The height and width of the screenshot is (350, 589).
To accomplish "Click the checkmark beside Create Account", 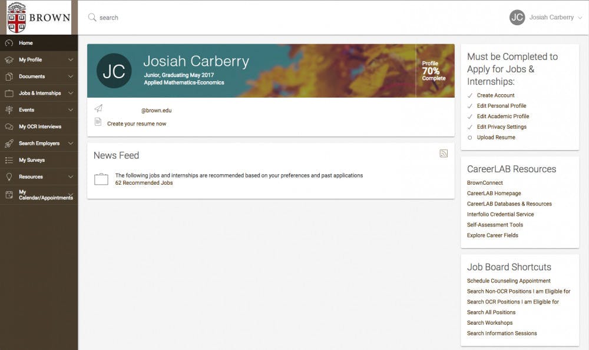I will [x=471, y=95].
